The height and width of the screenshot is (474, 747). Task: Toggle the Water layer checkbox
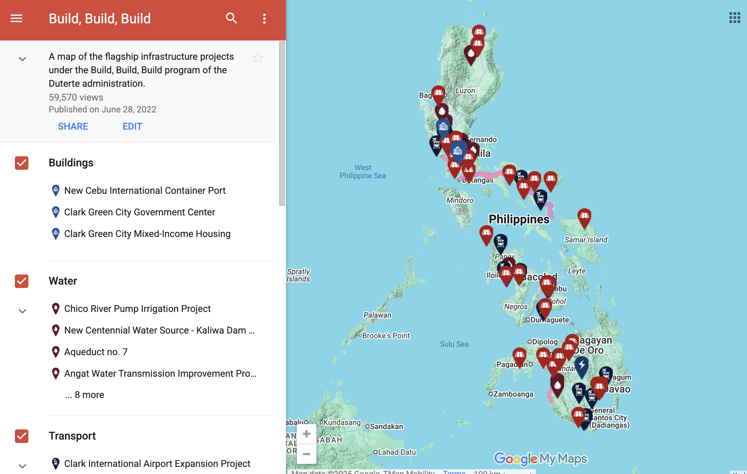(x=22, y=281)
